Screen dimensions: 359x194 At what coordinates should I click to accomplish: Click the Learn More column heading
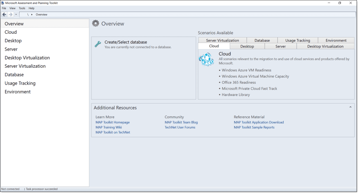click(x=105, y=117)
